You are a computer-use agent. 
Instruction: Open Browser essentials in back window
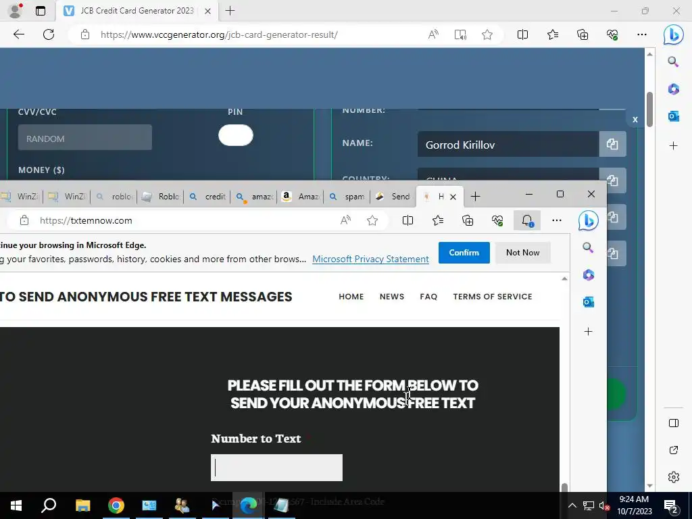(612, 34)
